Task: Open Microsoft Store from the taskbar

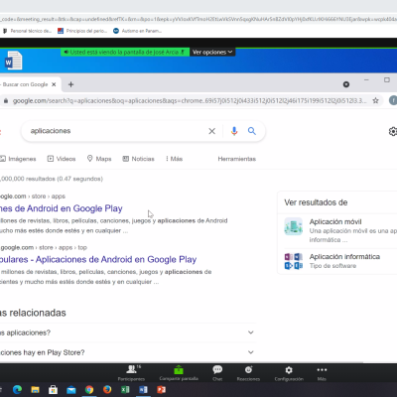Action: click(x=53, y=390)
